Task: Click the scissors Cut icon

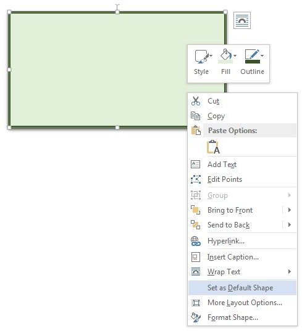Action: [x=196, y=101]
